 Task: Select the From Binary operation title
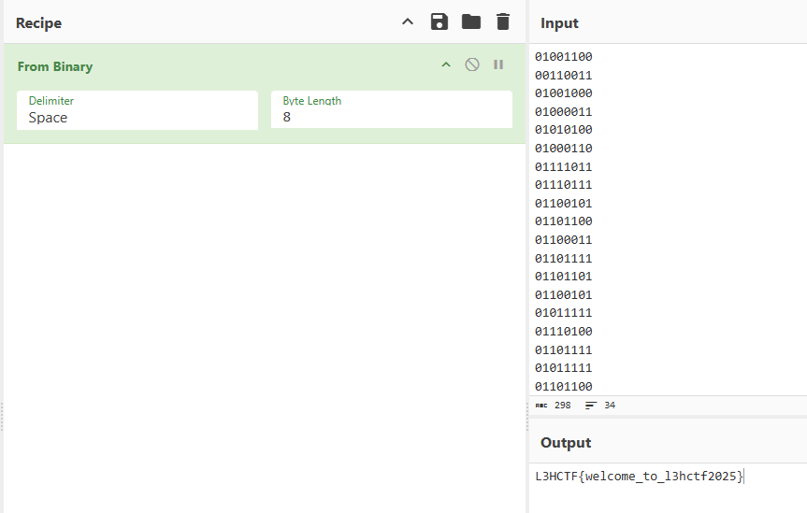(55, 67)
